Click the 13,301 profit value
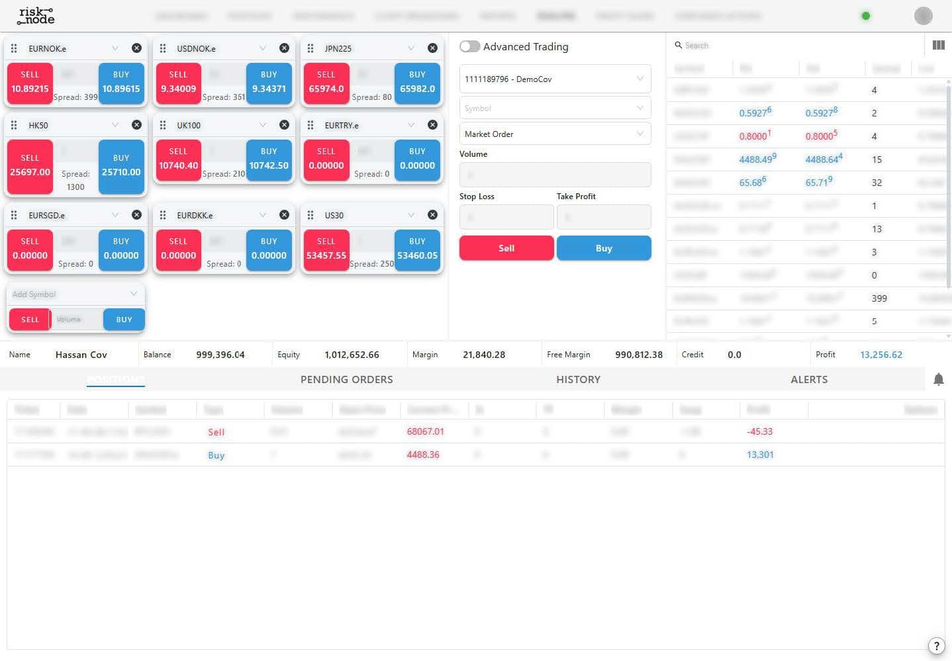 [760, 455]
